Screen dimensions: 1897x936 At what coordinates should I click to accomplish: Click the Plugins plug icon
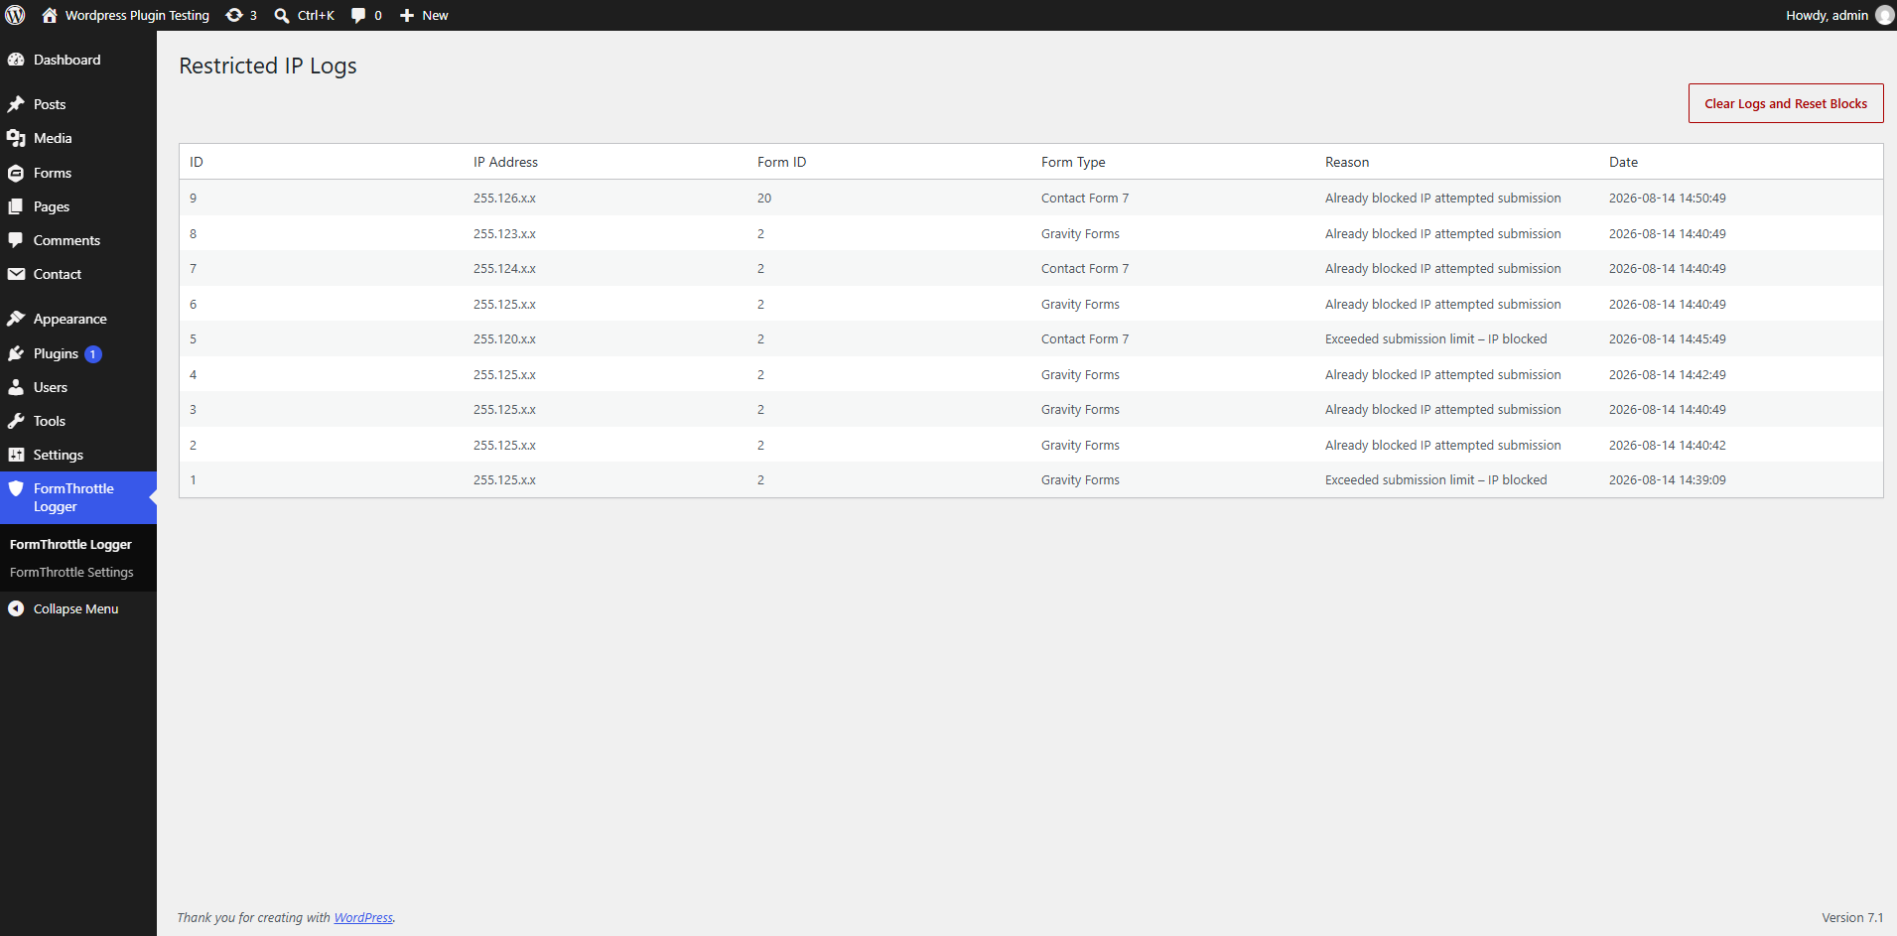(x=16, y=353)
